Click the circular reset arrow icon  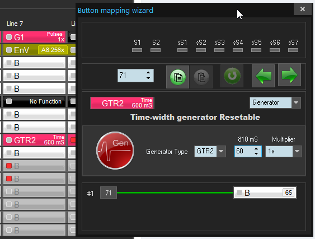[232, 76]
